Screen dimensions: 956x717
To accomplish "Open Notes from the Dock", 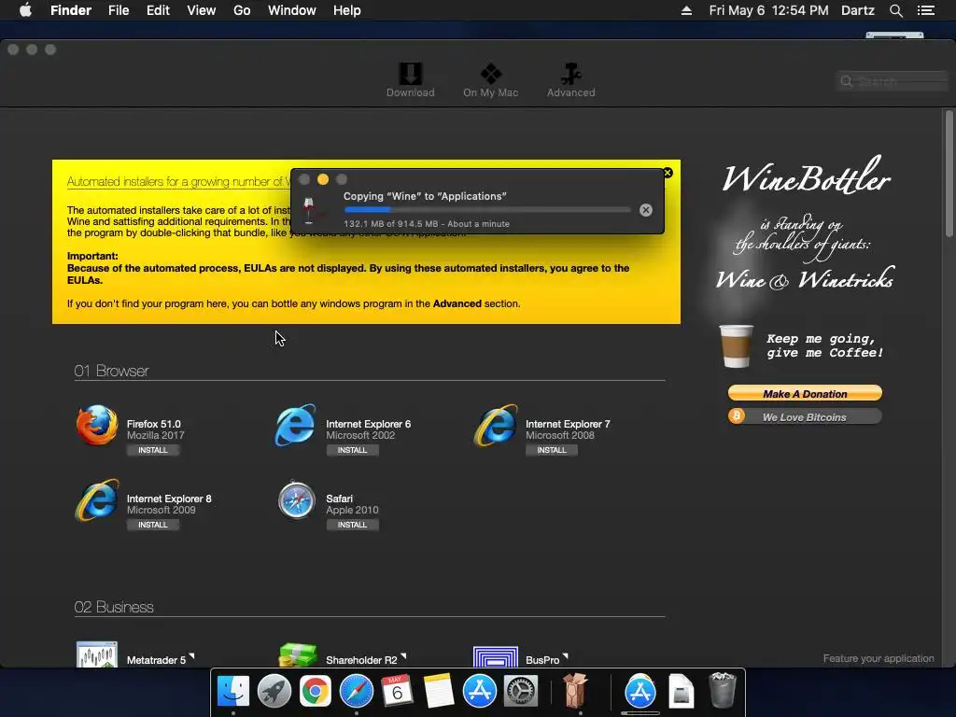I will (438, 692).
